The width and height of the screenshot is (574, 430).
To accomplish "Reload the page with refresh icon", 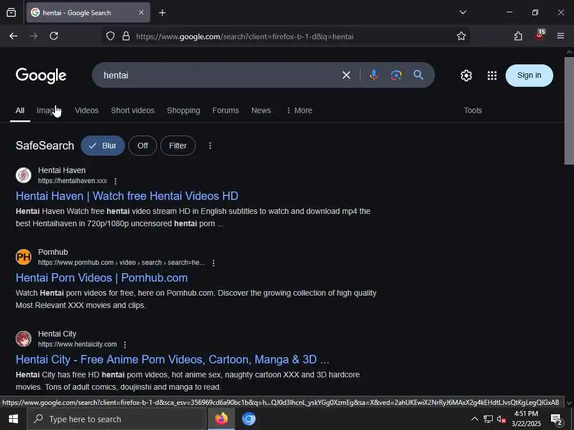I will (54, 36).
